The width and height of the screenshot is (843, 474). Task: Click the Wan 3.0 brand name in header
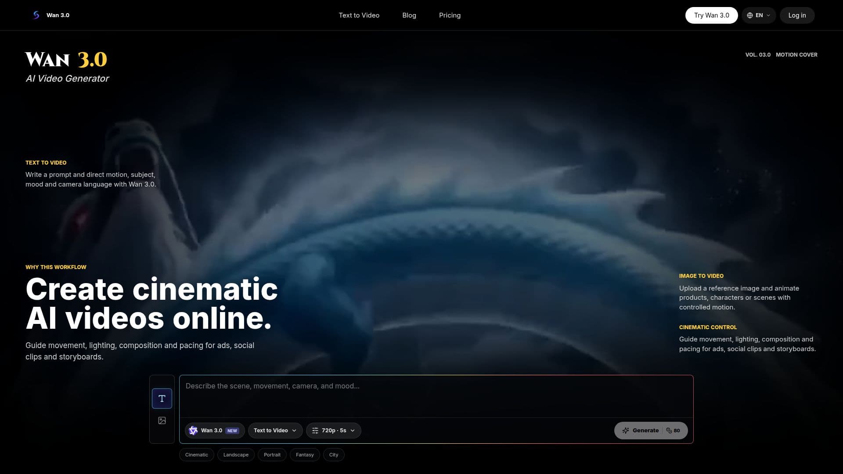coord(58,15)
